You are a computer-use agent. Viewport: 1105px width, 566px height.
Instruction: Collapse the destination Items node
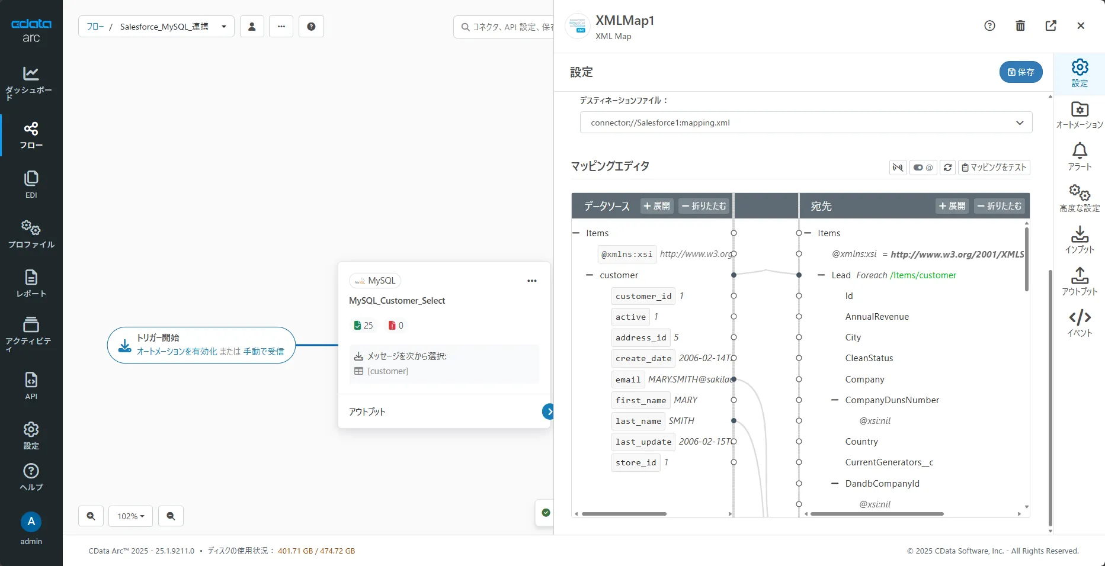[x=808, y=233]
